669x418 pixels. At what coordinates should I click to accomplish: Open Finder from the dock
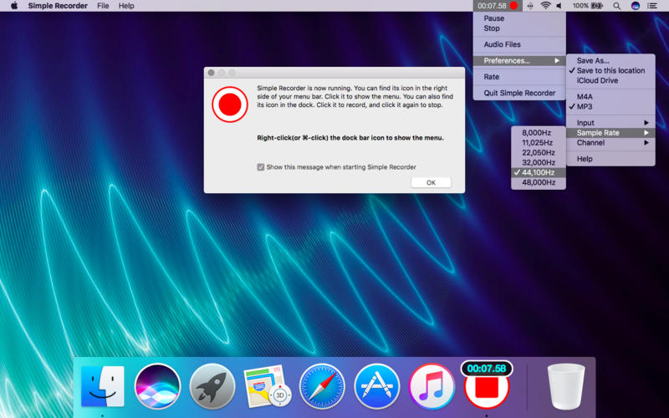[x=102, y=386]
